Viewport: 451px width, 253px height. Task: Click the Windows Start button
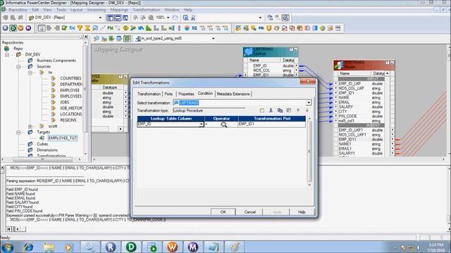(x=8, y=247)
